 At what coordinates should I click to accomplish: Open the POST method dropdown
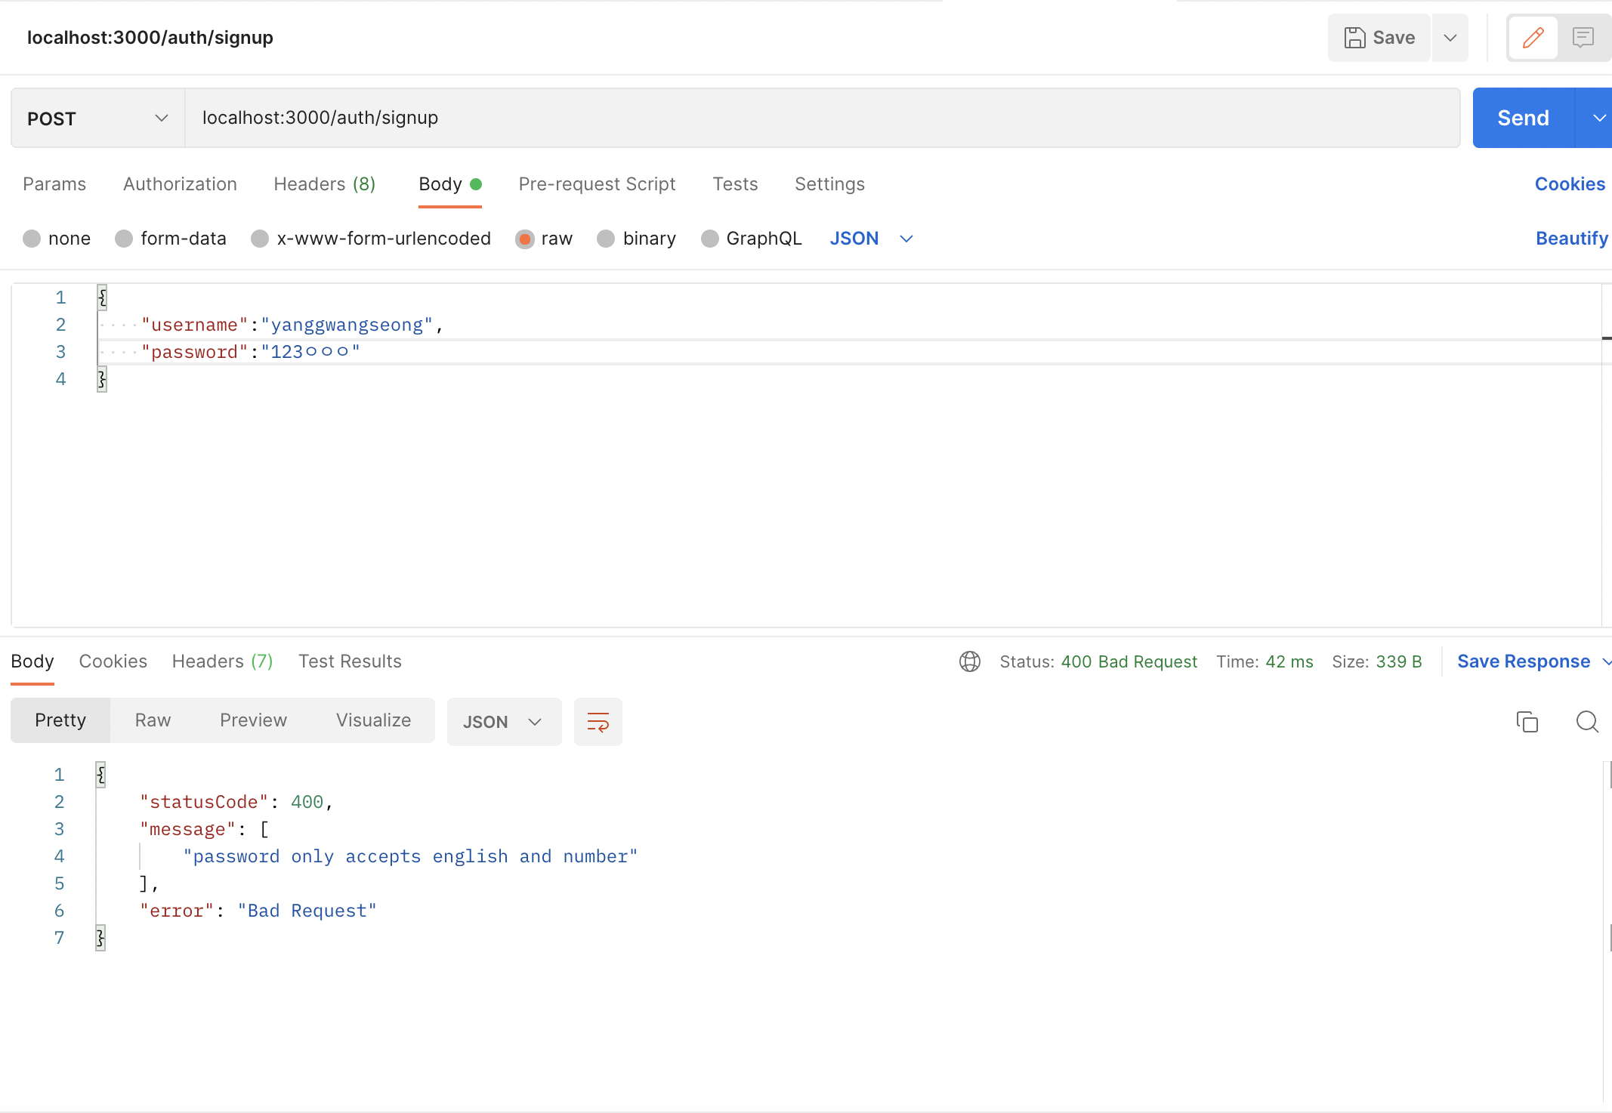tap(97, 119)
